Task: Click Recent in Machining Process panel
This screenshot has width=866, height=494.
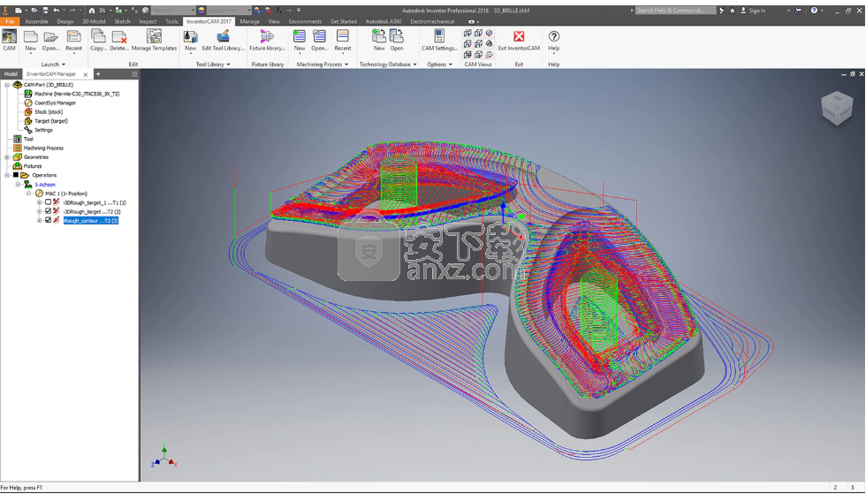Action: pyautogui.click(x=343, y=41)
